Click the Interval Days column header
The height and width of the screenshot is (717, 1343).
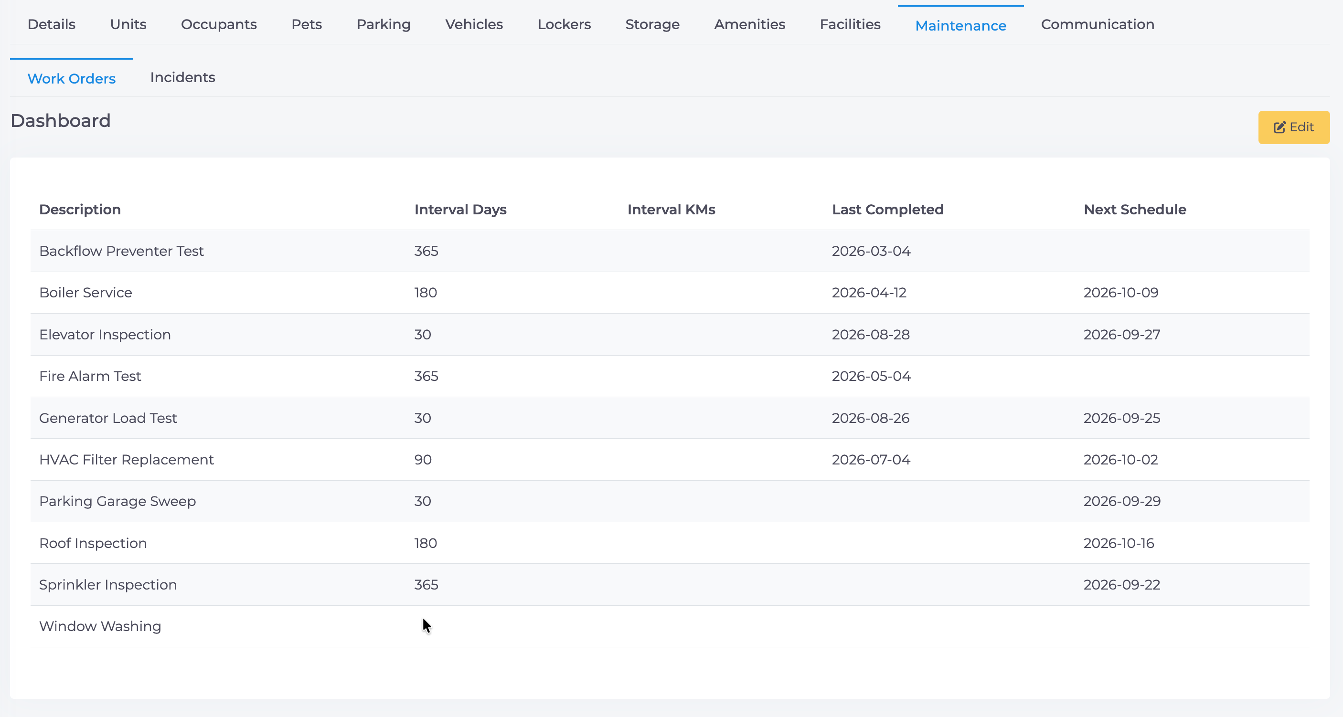(x=460, y=210)
